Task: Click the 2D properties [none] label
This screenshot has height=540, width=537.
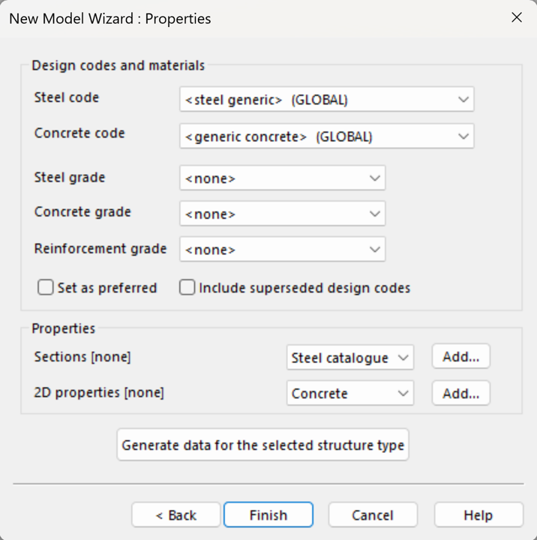Action: pyautogui.click(x=99, y=392)
